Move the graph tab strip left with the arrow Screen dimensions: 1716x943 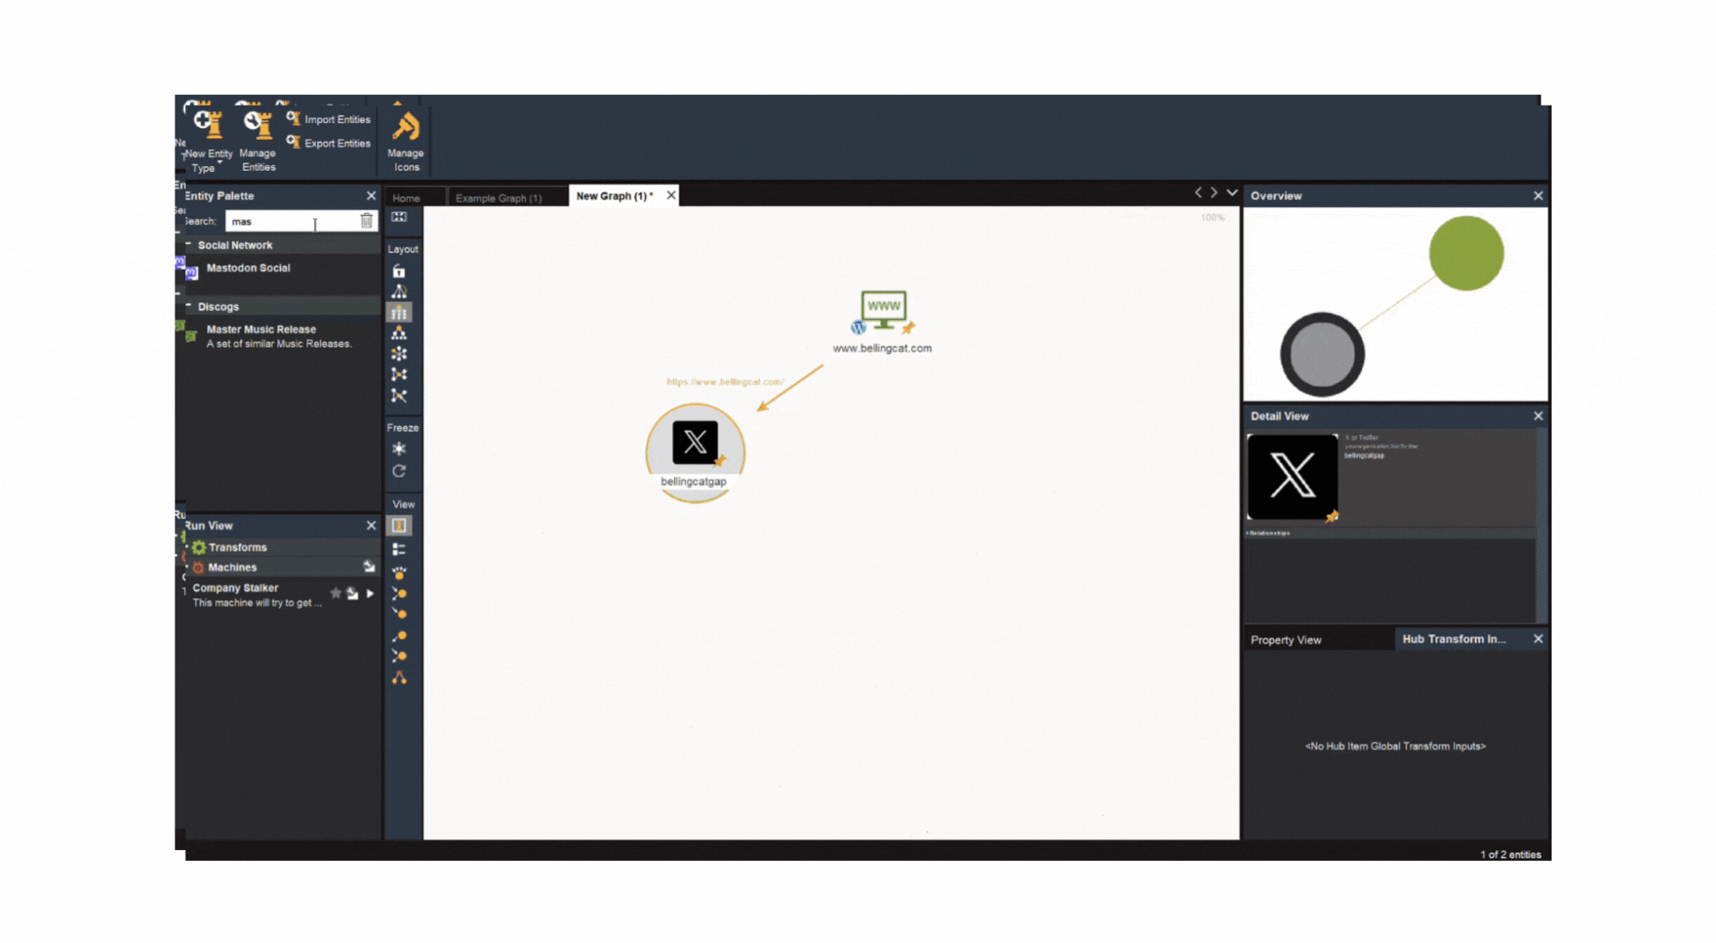1198,192
